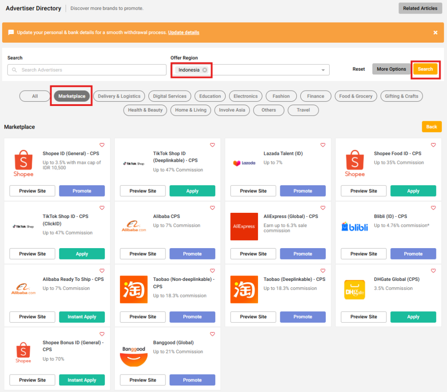Choose the All category pill
Screen dimensions: 447x392
35,96
